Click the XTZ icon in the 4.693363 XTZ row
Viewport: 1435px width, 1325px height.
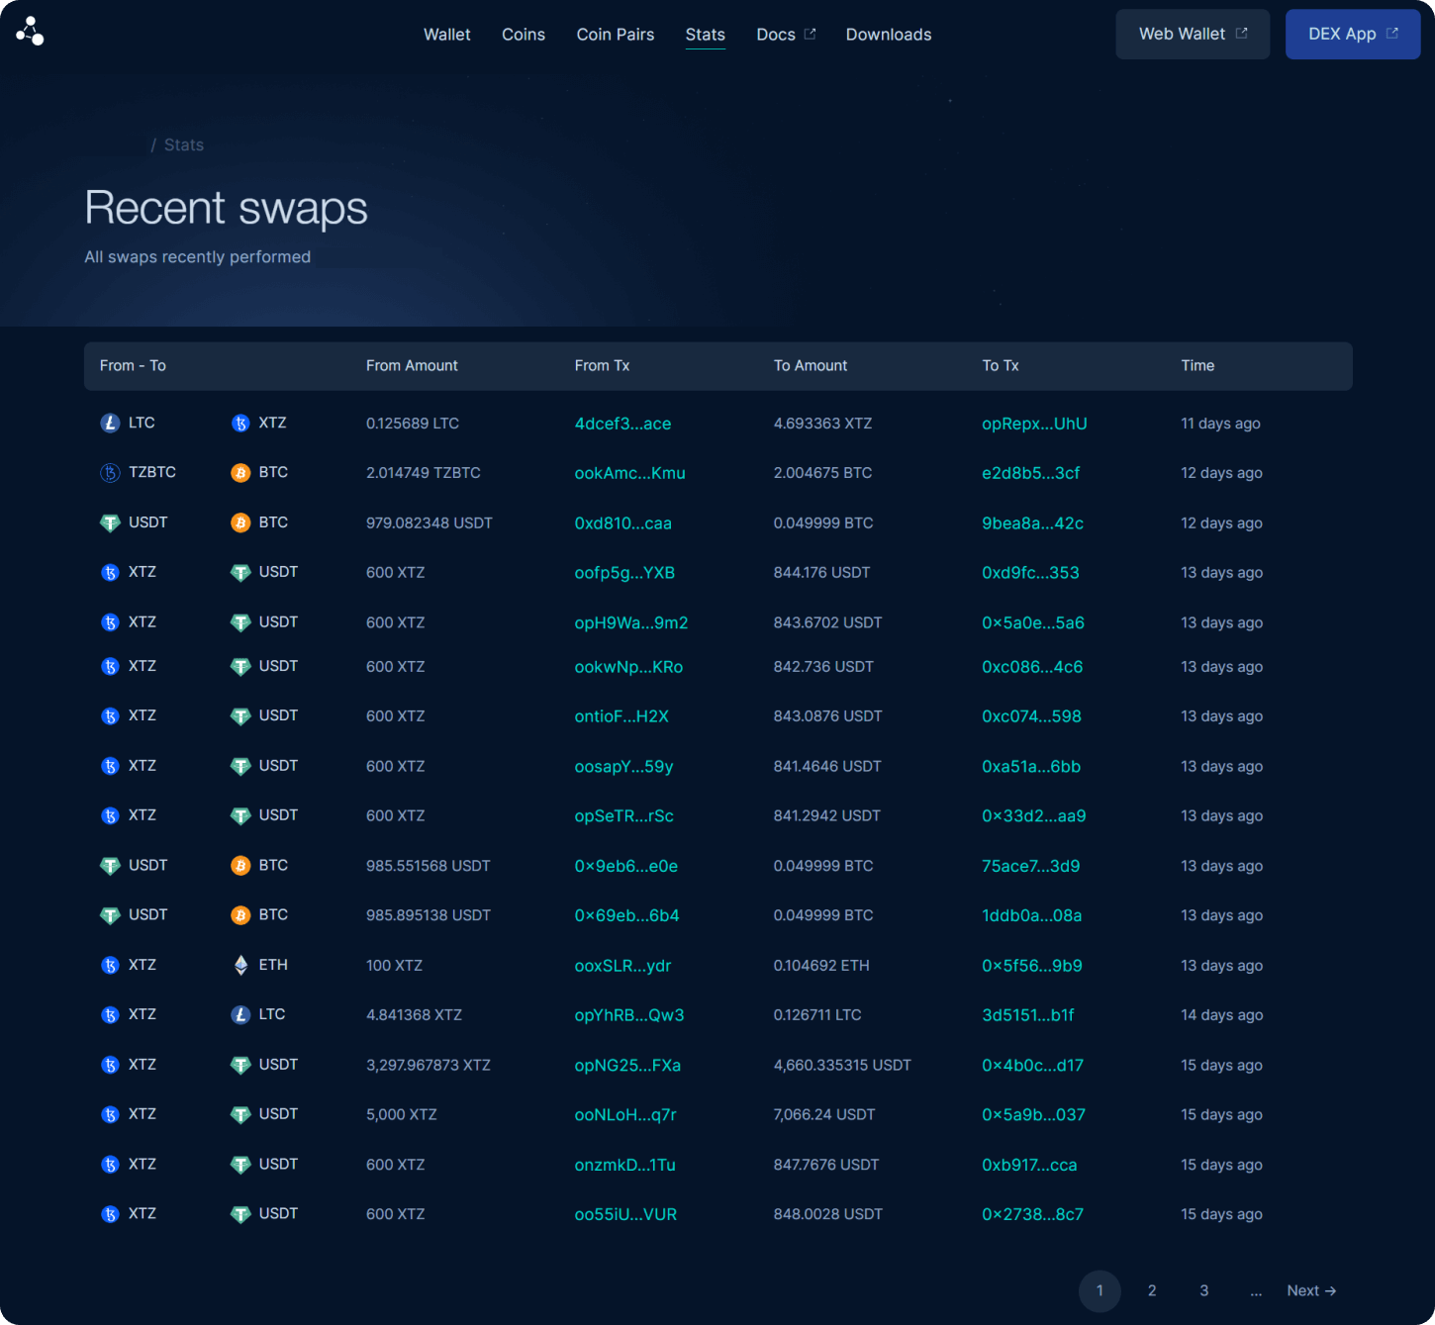pyautogui.click(x=240, y=424)
